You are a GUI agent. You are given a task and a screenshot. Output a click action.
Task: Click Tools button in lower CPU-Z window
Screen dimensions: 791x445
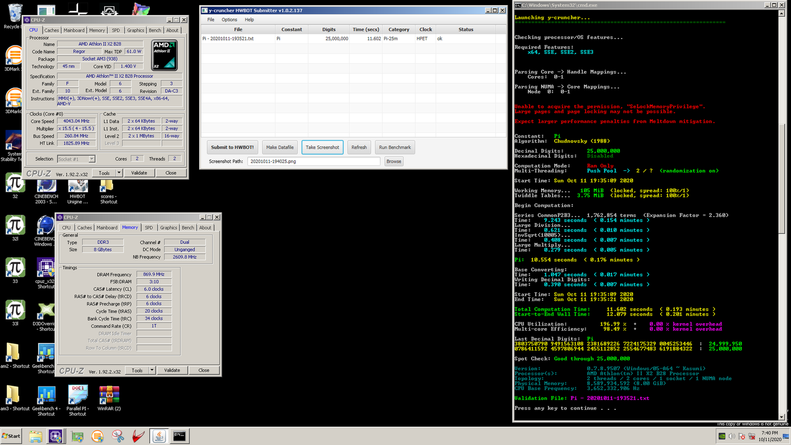coord(137,370)
